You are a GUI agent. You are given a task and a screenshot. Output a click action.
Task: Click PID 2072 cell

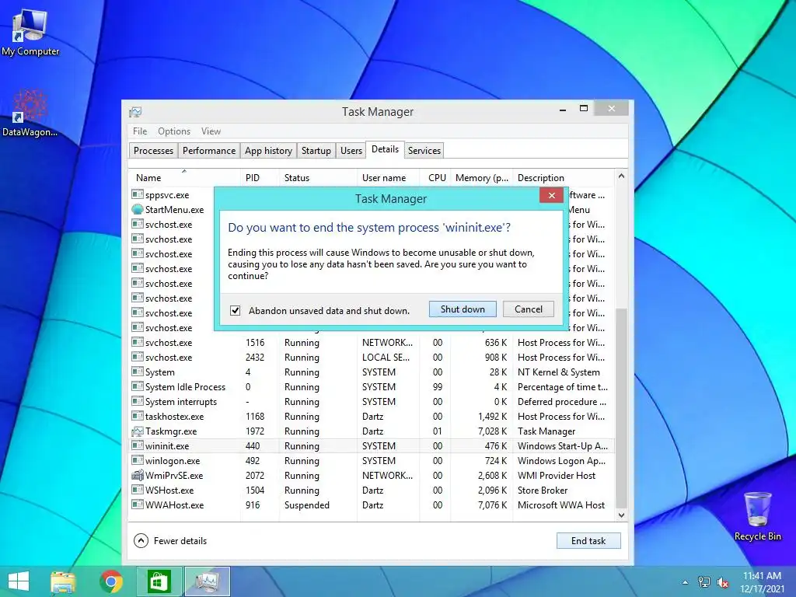click(255, 476)
